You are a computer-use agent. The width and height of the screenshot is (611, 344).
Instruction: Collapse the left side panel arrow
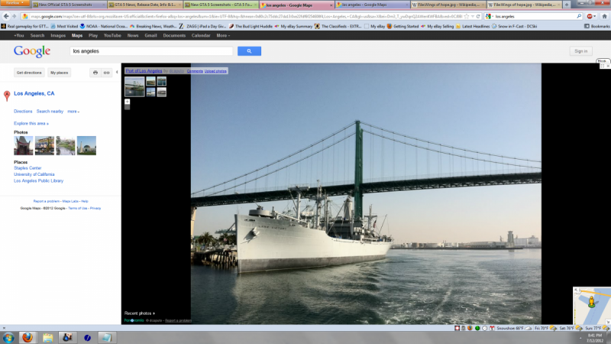point(117,73)
